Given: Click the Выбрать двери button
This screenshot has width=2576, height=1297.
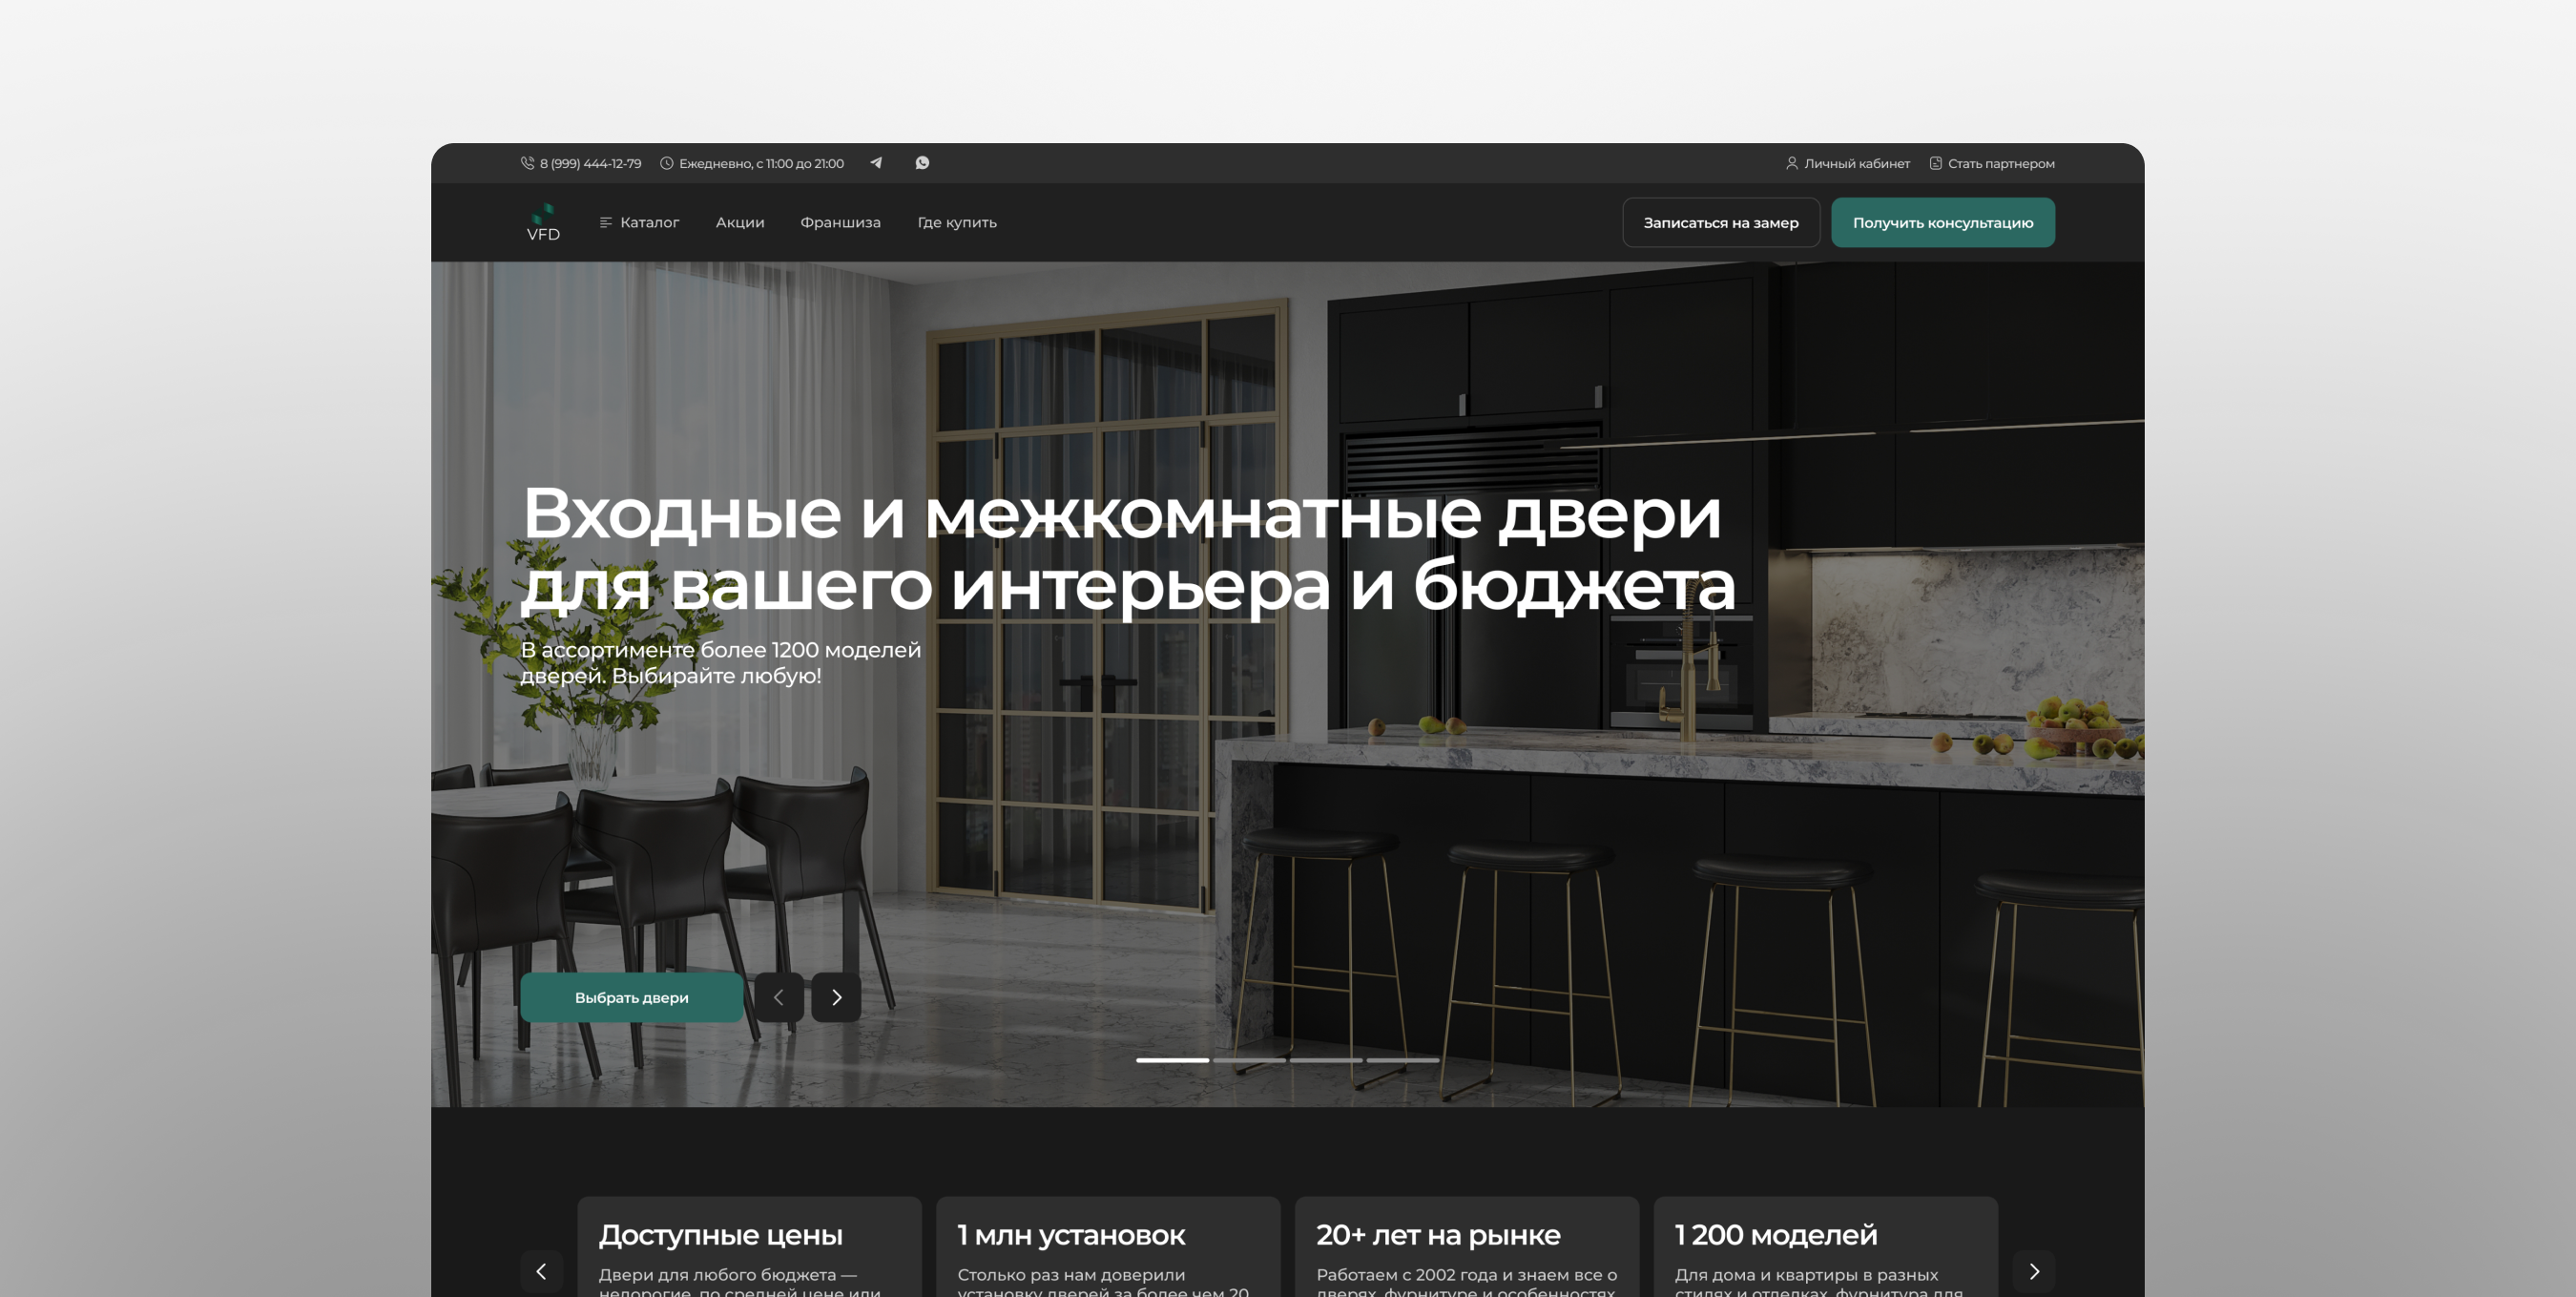Looking at the screenshot, I should tap(632, 997).
